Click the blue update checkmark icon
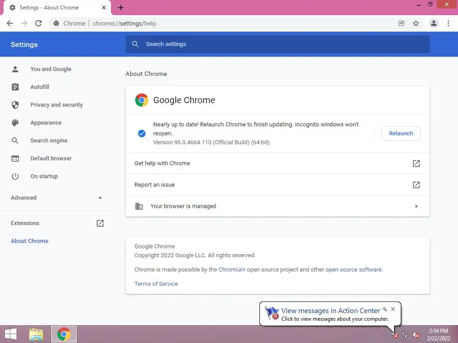This screenshot has height=343, width=458. (142, 133)
